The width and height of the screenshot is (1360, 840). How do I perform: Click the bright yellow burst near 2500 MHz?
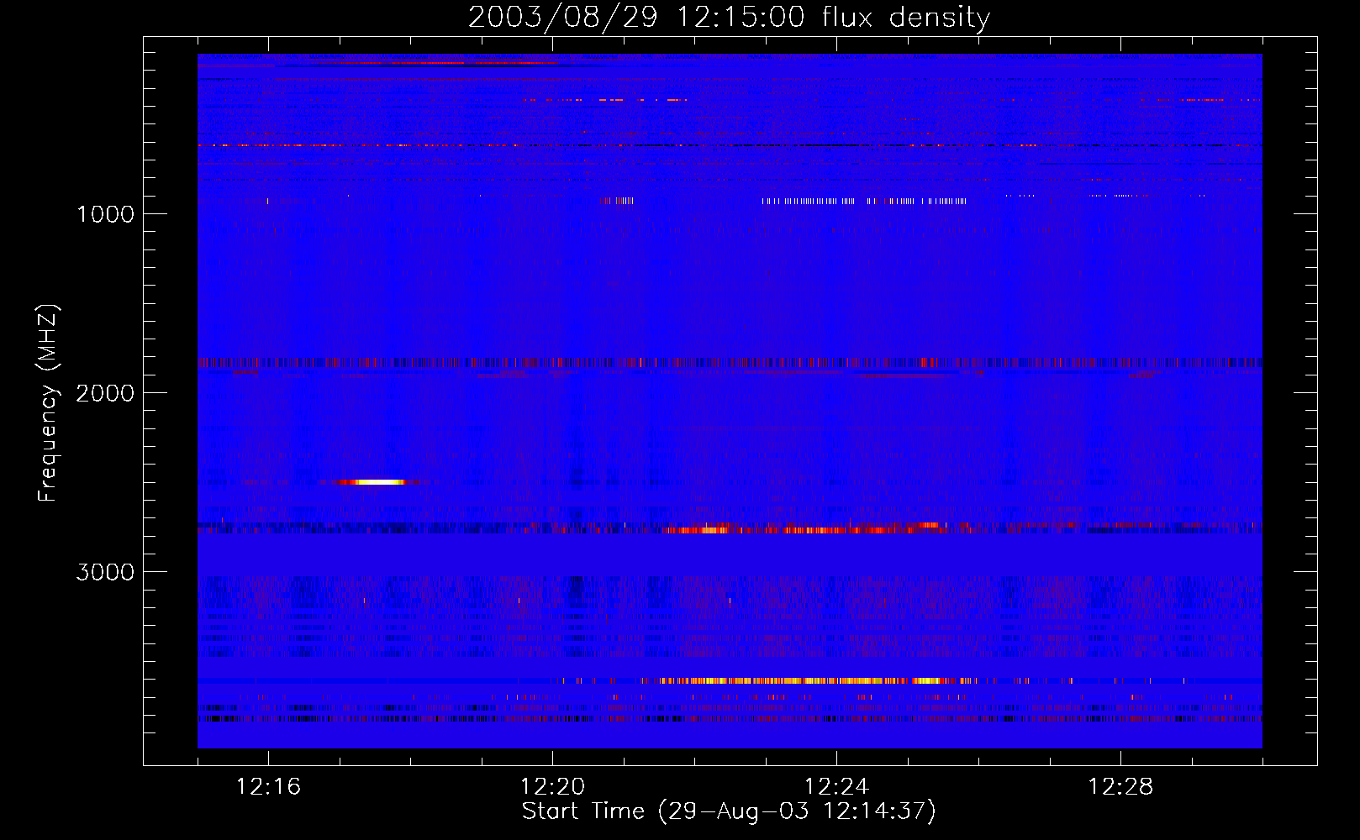pos(371,482)
